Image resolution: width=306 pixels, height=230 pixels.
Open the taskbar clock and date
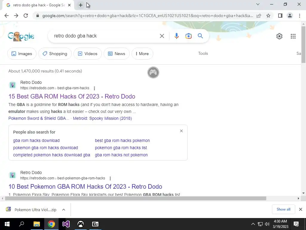pyautogui.click(x=280, y=224)
